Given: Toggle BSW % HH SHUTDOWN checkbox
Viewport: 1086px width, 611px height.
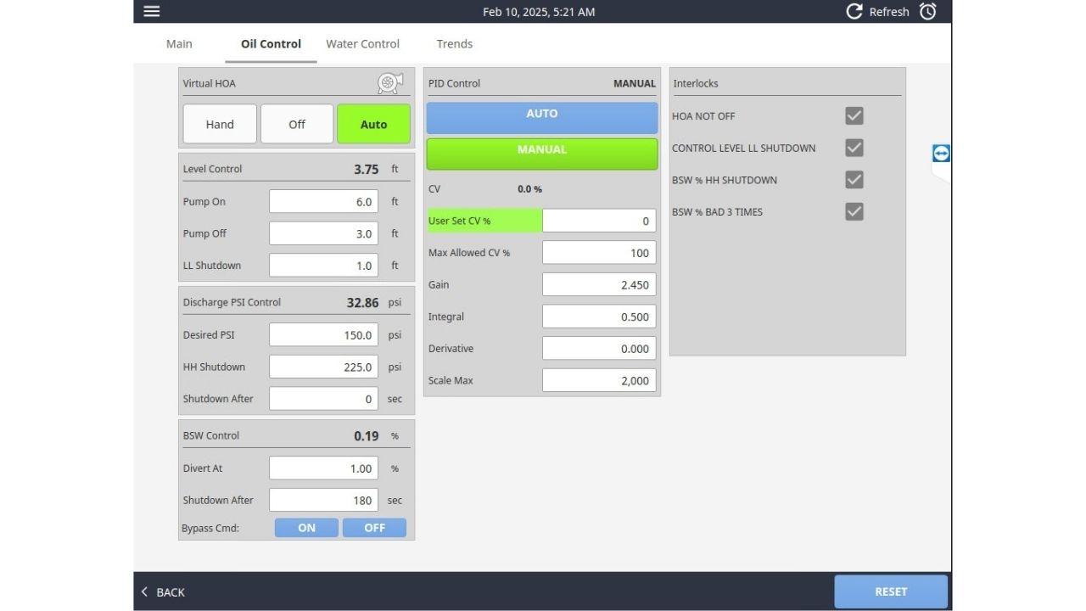Looking at the screenshot, I should point(854,180).
